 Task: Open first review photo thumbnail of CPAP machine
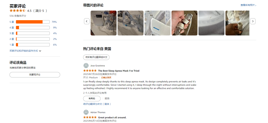(x=103, y=23)
